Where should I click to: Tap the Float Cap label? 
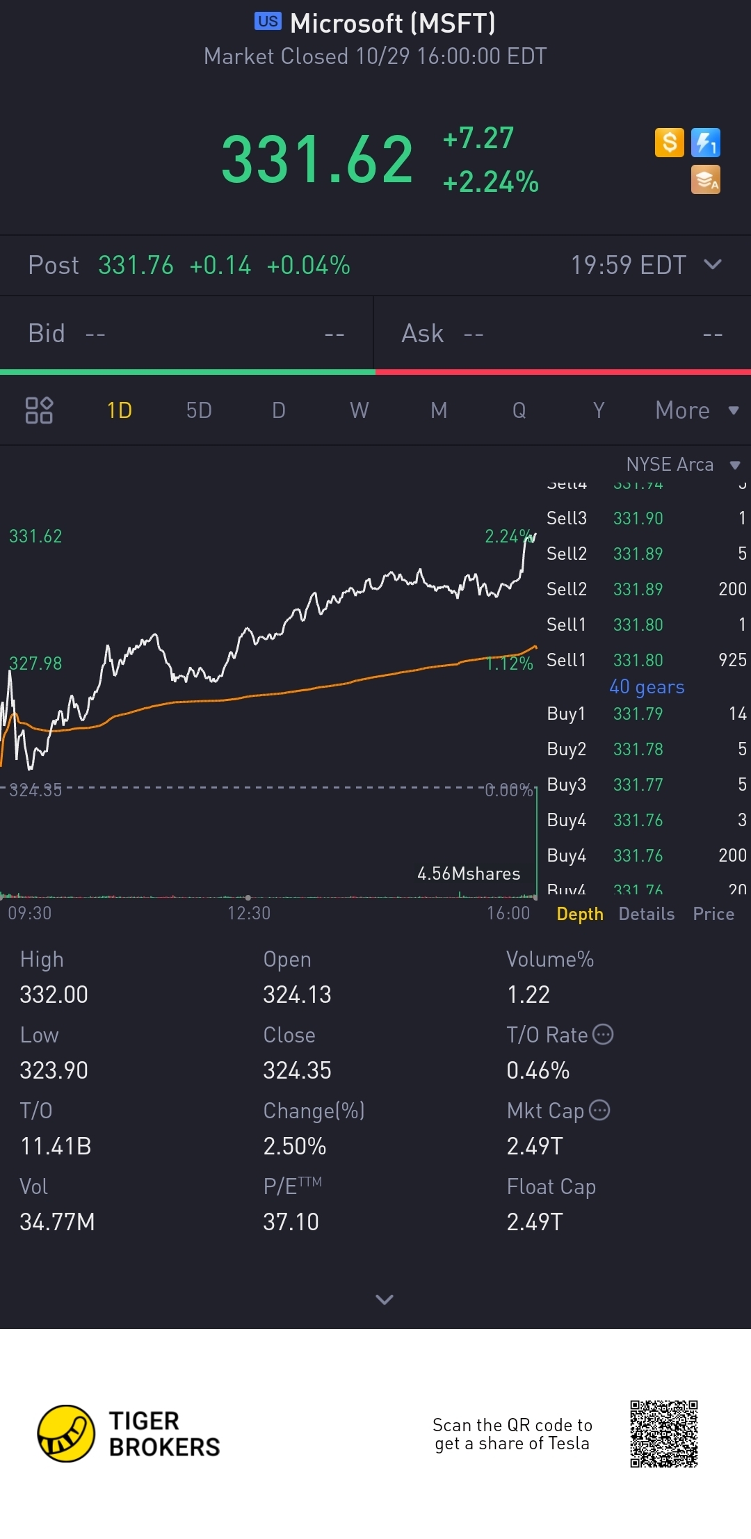point(551,1186)
